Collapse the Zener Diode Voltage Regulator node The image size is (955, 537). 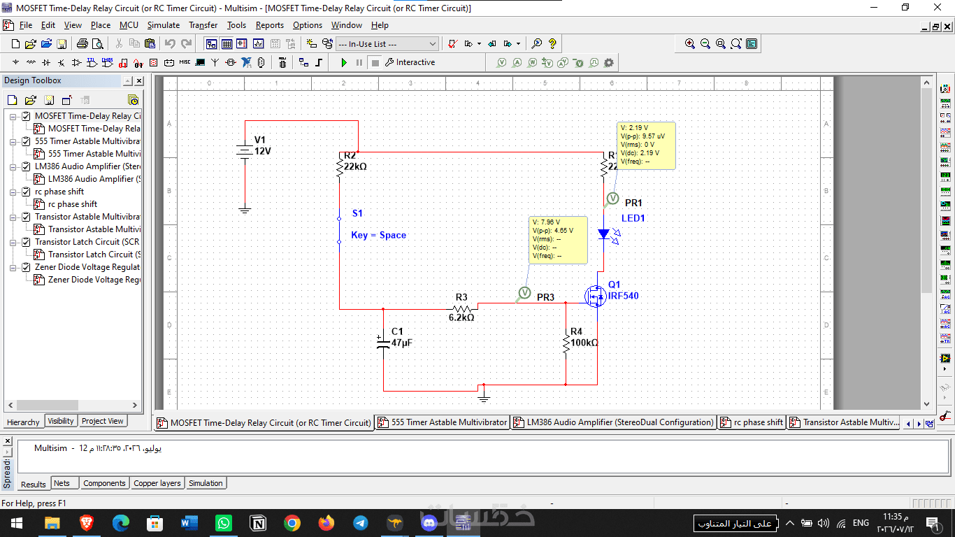pos(13,267)
